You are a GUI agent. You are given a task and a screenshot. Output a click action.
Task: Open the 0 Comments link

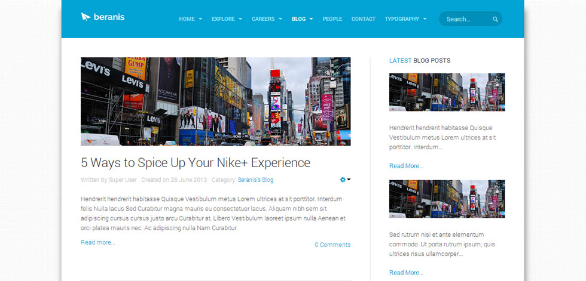coord(332,245)
